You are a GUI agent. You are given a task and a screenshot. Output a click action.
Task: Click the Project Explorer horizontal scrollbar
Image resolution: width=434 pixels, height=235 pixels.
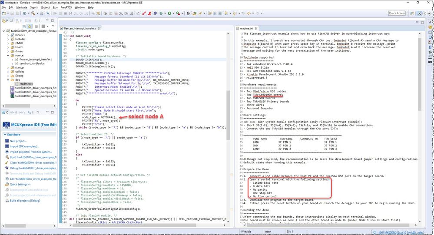coord(18,106)
